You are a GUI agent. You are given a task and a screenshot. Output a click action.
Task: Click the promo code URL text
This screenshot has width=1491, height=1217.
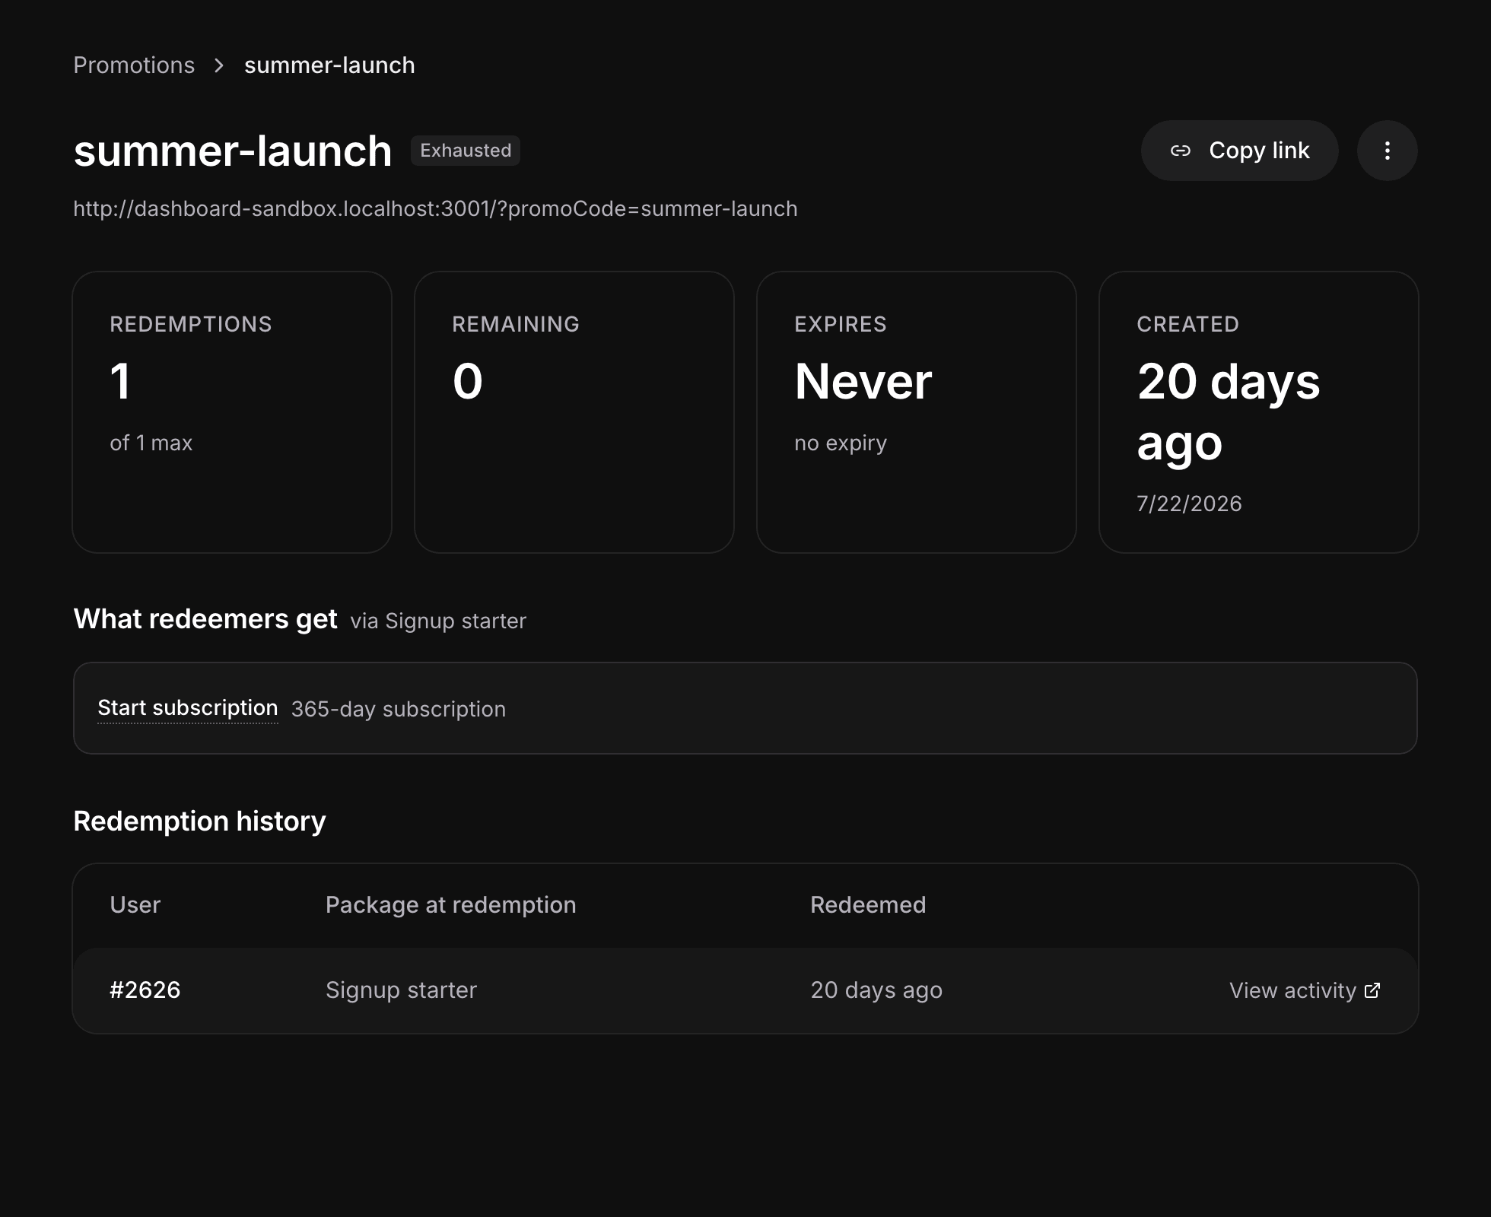click(435, 208)
